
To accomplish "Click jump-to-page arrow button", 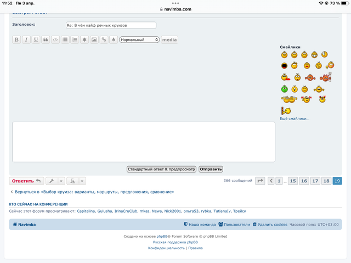I will [x=260, y=181].
